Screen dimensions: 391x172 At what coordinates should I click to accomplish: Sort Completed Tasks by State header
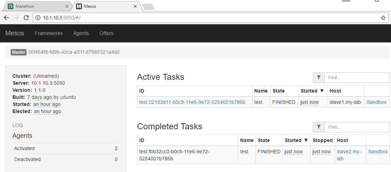(x=269, y=141)
